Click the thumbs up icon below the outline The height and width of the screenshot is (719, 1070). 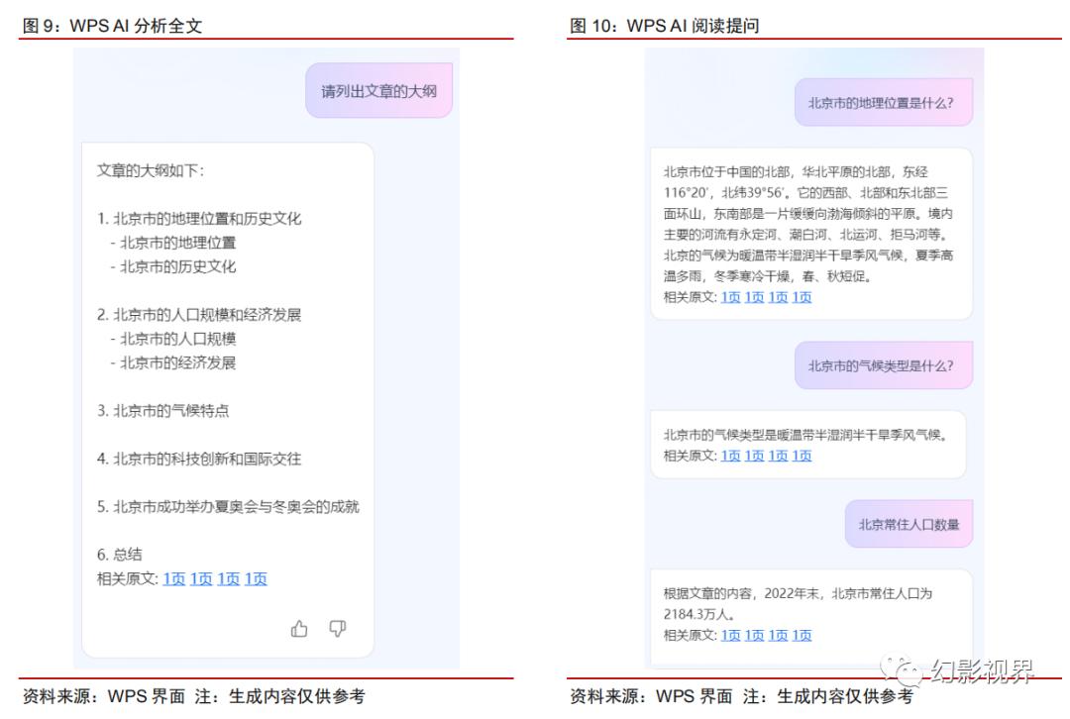tap(300, 628)
